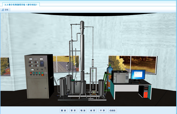Toggle the red indicator button on control cabinet
This screenshot has width=177, height=114.
coord(31,73)
